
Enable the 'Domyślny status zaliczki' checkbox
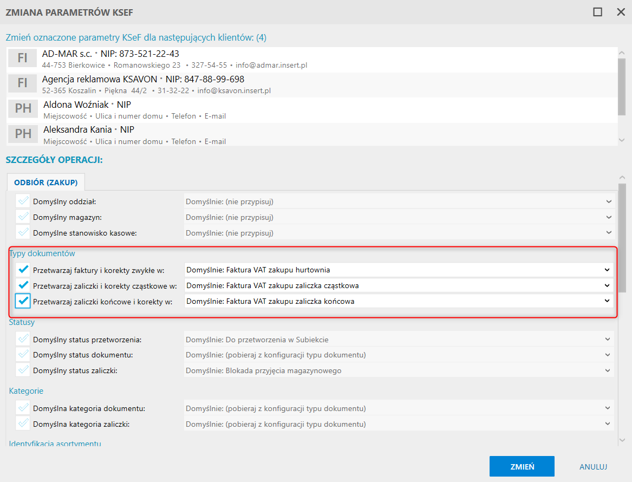[x=23, y=370]
